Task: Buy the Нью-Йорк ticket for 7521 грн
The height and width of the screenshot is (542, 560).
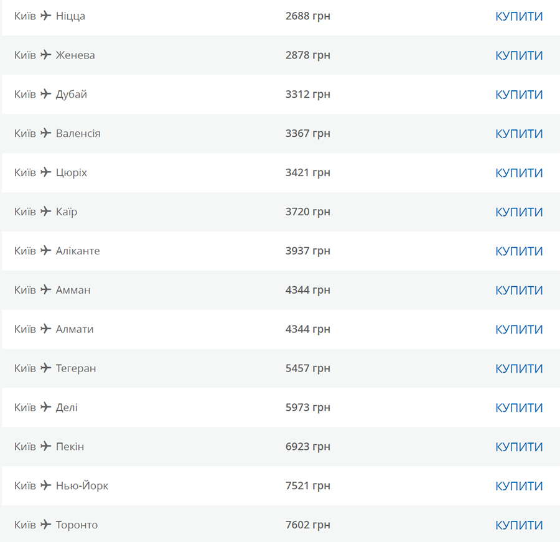Action: click(x=519, y=486)
